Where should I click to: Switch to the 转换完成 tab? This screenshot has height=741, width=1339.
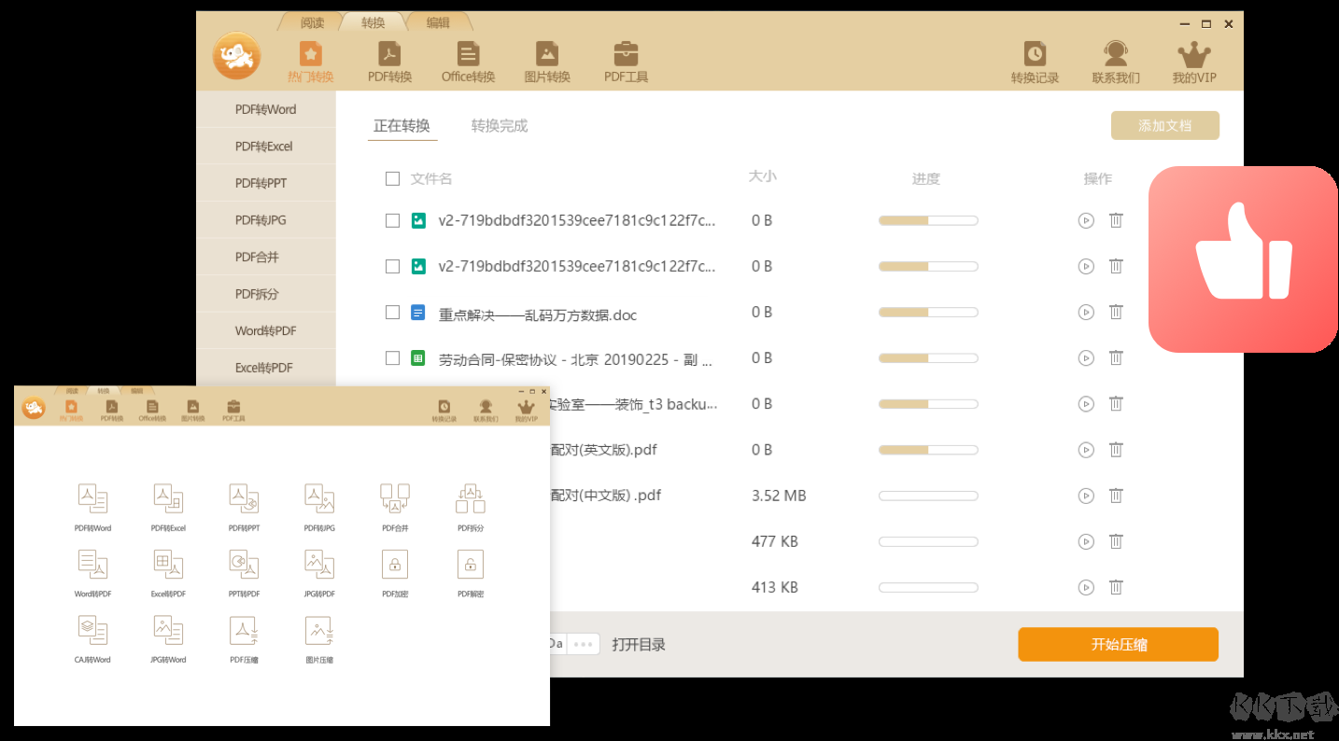pos(499,125)
